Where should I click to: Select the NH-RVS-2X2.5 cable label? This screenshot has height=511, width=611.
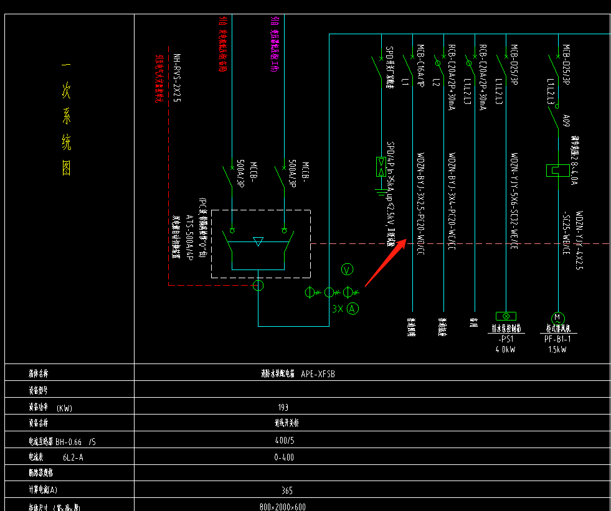pos(178,78)
